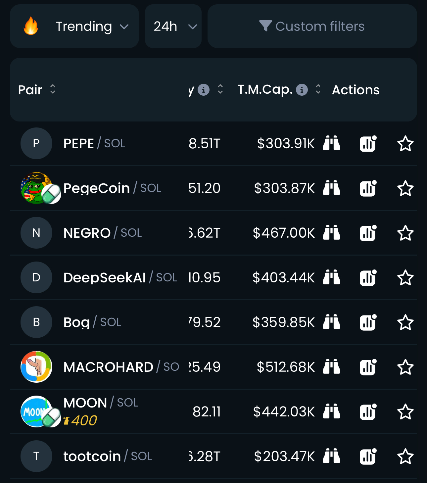Open the MACROHARD/SOL pair link
This screenshot has height=483, width=427.
108,367
